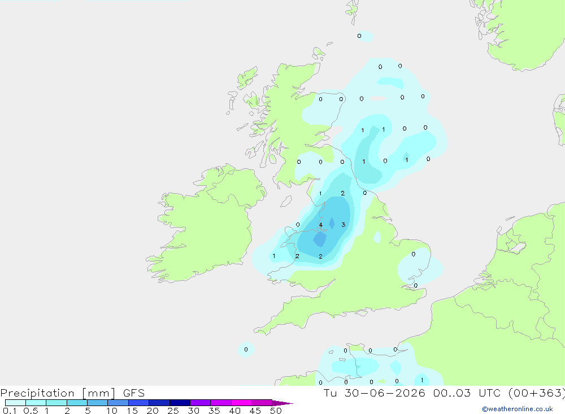Screen dimensions: 565x414
Task: Click the 'Tu 30-06-2026 00..03 UTC' timestamp
Action: point(414,393)
